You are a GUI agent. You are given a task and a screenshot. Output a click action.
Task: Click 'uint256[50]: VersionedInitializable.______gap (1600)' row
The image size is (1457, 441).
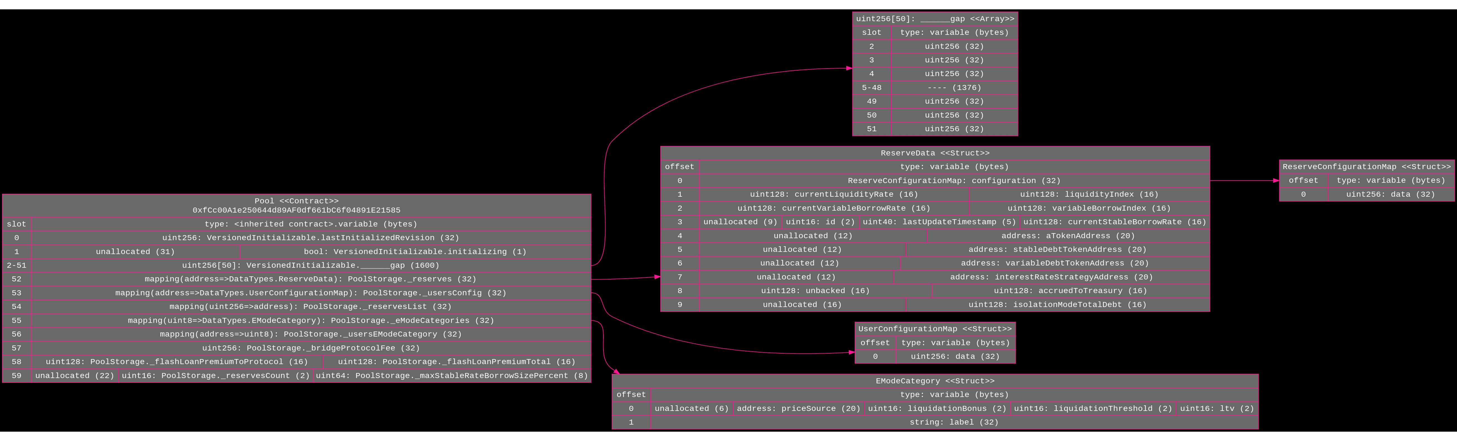[311, 265]
